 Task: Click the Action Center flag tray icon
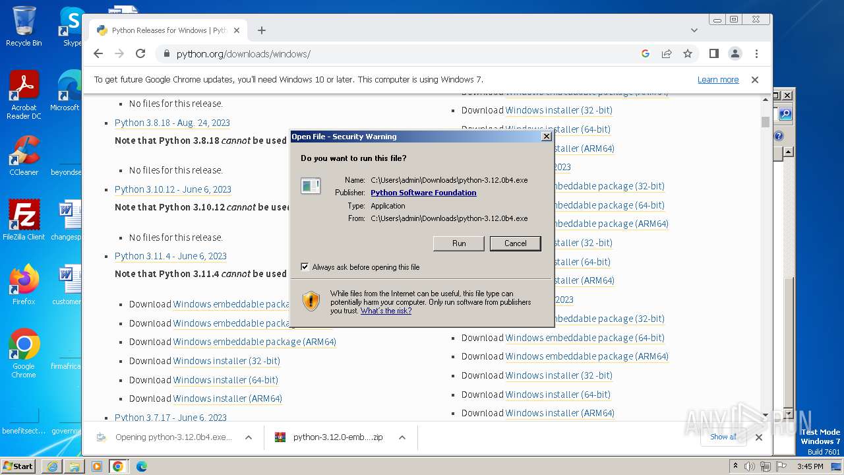[781, 466]
